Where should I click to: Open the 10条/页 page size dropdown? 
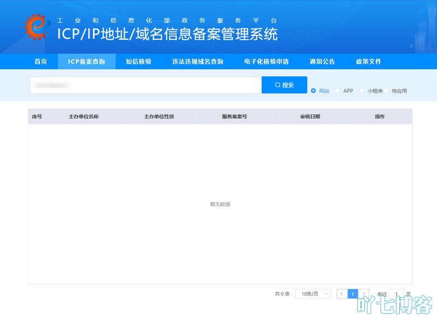[313, 294]
